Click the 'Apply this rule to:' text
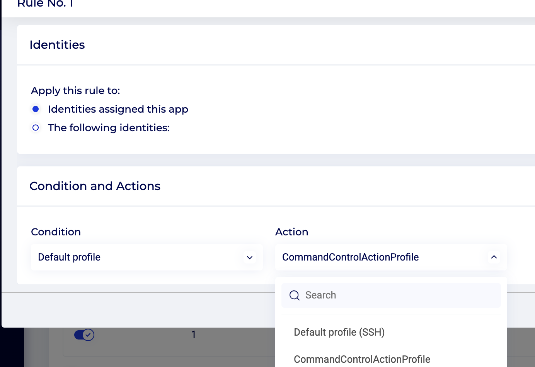The width and height of the screenshot is (535, 367). pyautogui.click(x=75, y=91)
